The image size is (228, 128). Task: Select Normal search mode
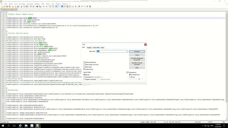(x=84, y=75)
